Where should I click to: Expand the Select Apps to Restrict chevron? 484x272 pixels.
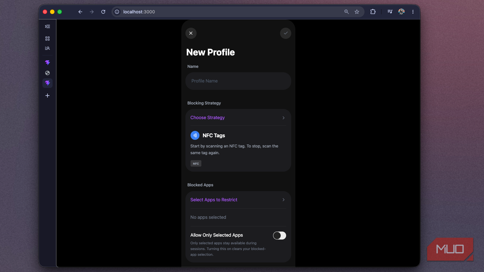[x=284, y=200]
